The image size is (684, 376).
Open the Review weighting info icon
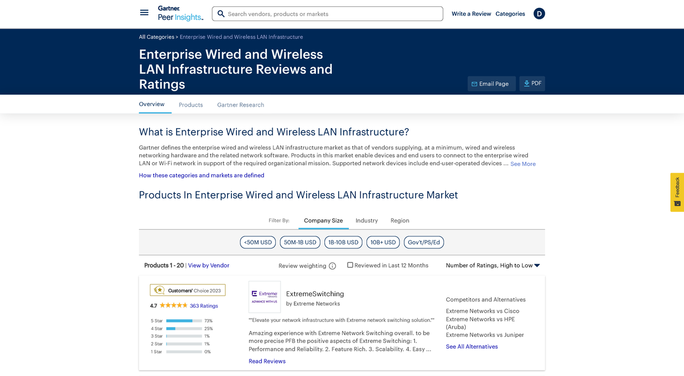coord(332,265)
